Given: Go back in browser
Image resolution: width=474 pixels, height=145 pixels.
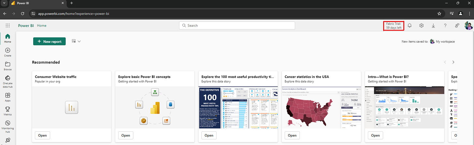Looking at the screenshot, I should pyautogui.click(x=5, y=14).
